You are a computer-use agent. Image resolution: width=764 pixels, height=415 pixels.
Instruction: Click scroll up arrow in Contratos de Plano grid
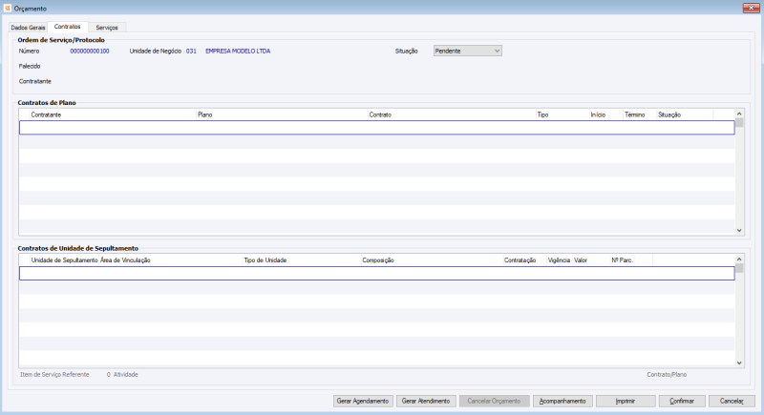[739, 114]
